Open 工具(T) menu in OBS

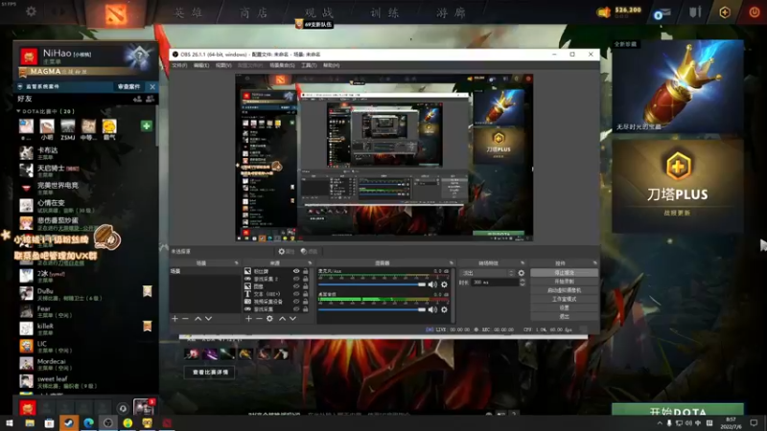tap(309, 65)
